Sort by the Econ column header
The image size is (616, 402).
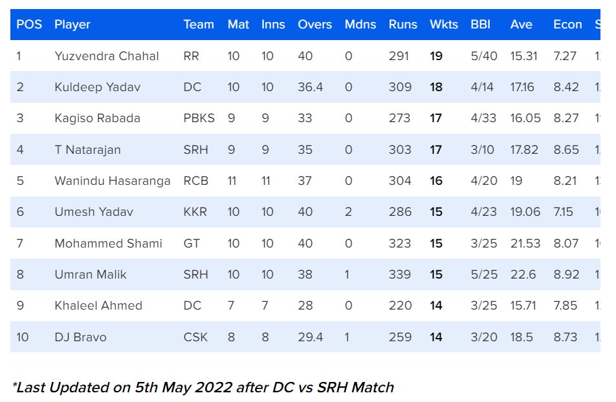point(567,25)
